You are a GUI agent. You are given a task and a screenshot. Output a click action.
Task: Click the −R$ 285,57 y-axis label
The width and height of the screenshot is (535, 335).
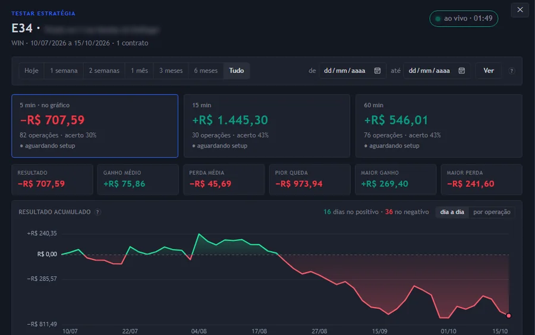pyautogui.click(x=42, y=279)
